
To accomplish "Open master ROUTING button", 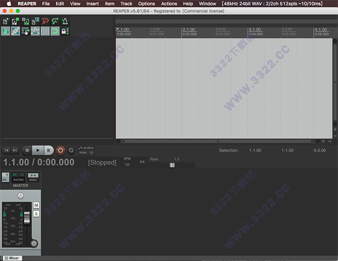I will coord(19,180).
